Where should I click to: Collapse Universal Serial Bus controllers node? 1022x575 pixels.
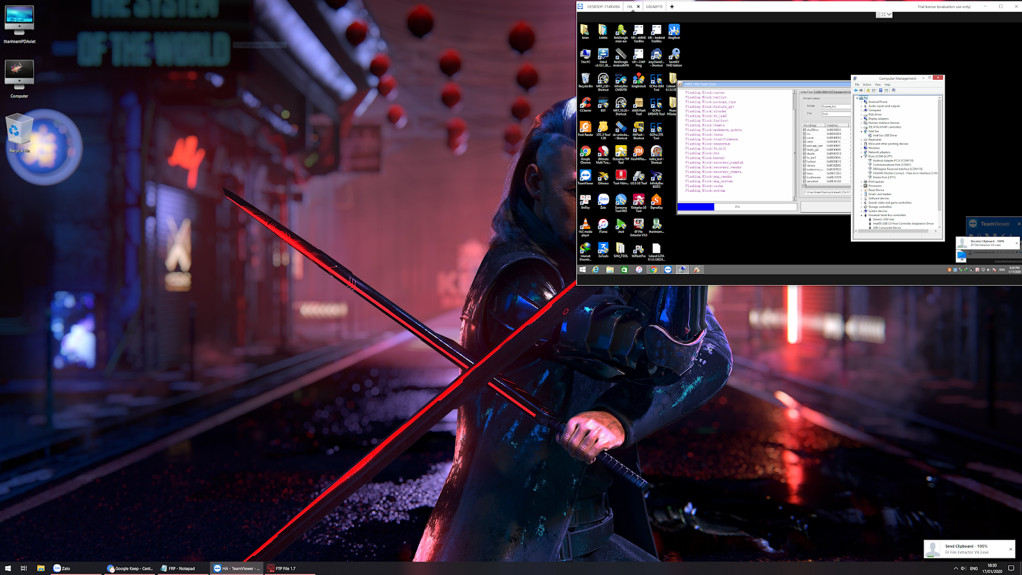point(862,215)
